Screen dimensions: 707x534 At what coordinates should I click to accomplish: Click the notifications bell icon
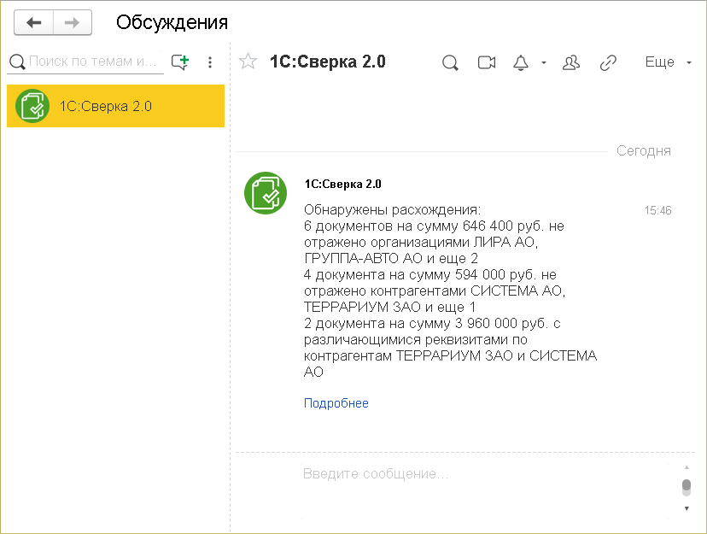click(x=520, y=62)
